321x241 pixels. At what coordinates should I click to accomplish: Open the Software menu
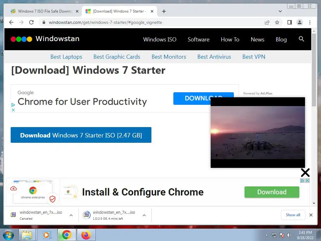[198, 39]
